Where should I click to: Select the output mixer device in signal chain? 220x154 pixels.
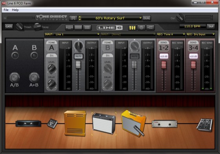[x=205, y=125]
